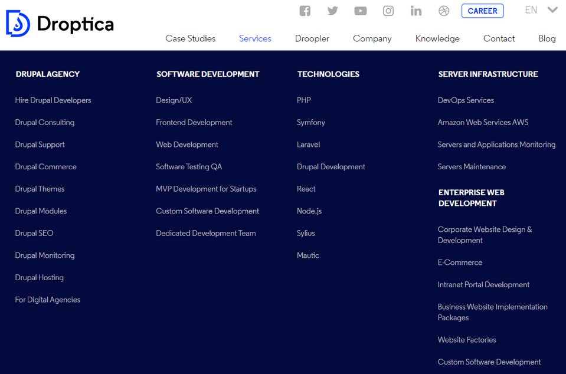Viewport: 566px width, 374px height.
Task: Open Droptica's LinkedIn icon
Action: (x=416, y=11)
